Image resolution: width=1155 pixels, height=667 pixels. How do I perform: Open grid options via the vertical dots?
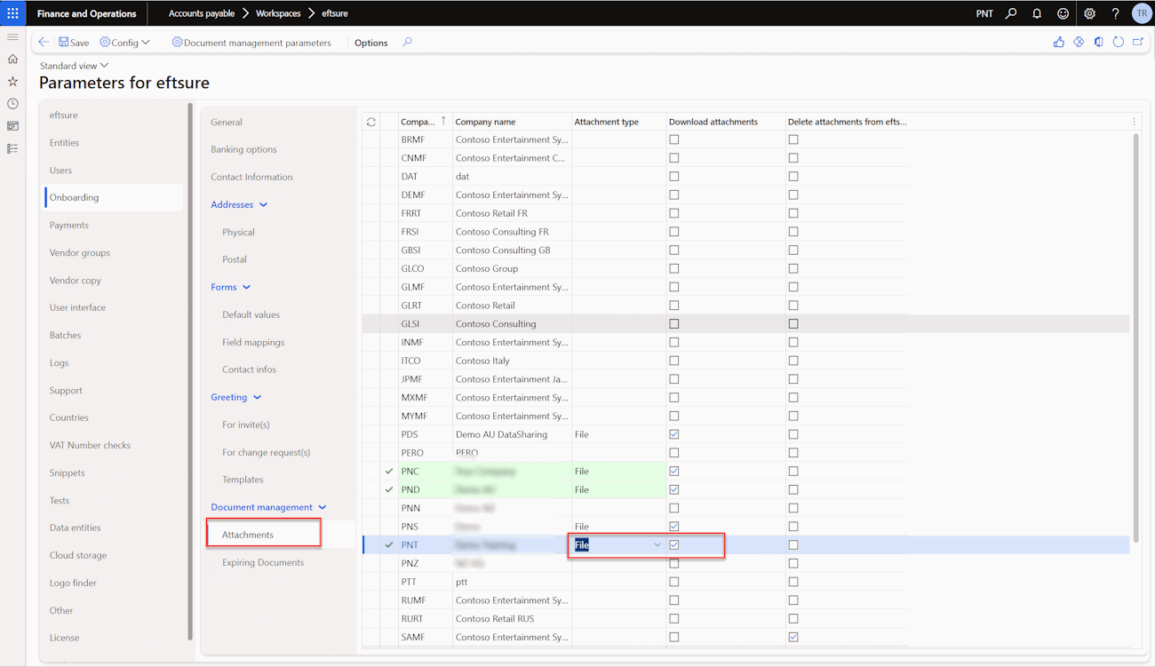click(x=1134, y=122)
